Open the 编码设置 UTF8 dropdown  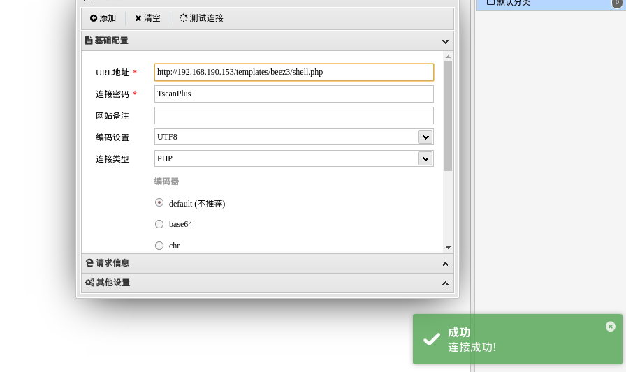click(425, 137)
